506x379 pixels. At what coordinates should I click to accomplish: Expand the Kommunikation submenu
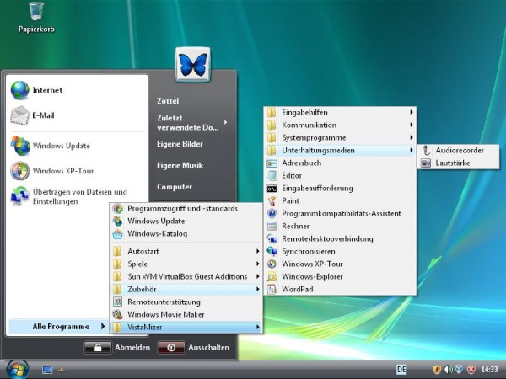309,125
